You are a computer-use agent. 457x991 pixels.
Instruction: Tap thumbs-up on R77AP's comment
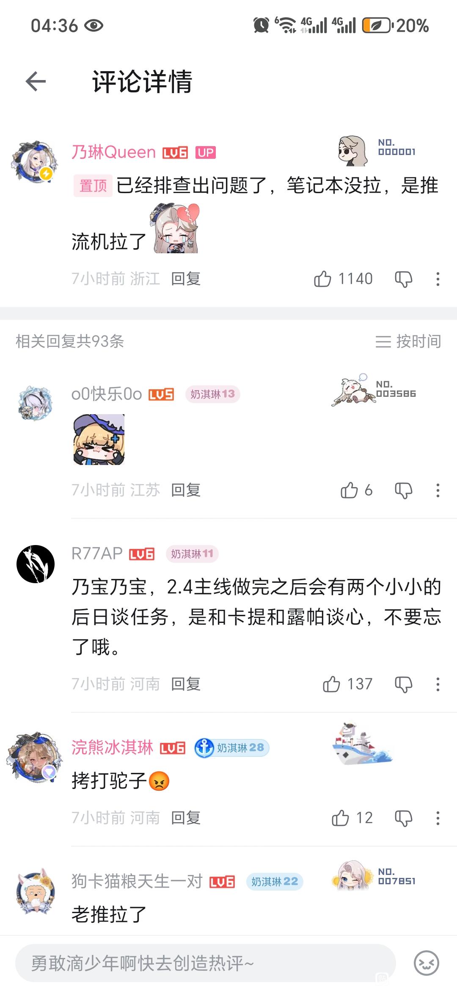pyautogui.click(x=331, y=684)
